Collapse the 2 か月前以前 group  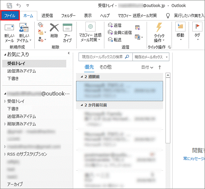pos(82,105)
